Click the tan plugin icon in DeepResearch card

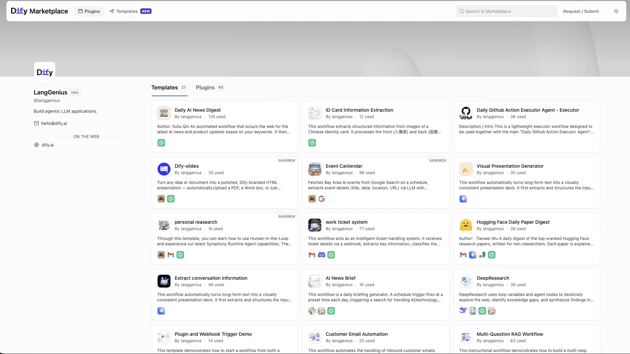click(492, 311)
